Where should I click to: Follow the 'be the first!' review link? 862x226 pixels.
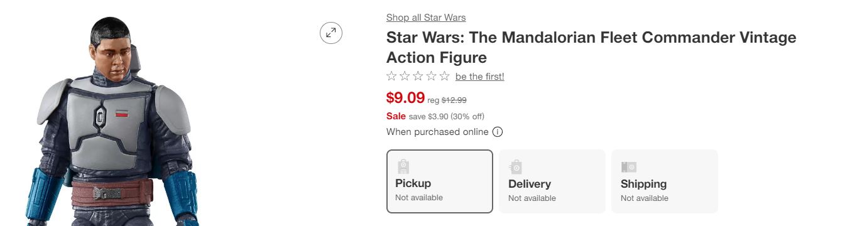(x=480, y=77)
